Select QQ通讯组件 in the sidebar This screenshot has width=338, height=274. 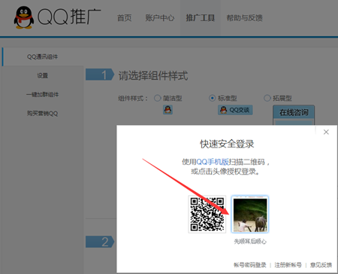pyautogui.click(x=42, y=56)
